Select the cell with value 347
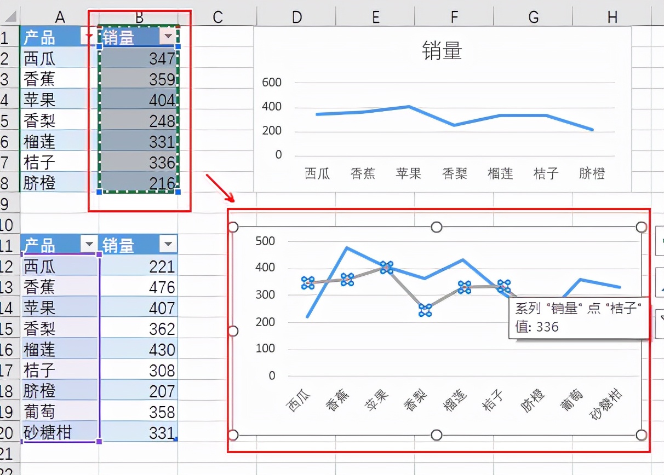The width and height of the screenshot is (664, 475). coord(139,57)
